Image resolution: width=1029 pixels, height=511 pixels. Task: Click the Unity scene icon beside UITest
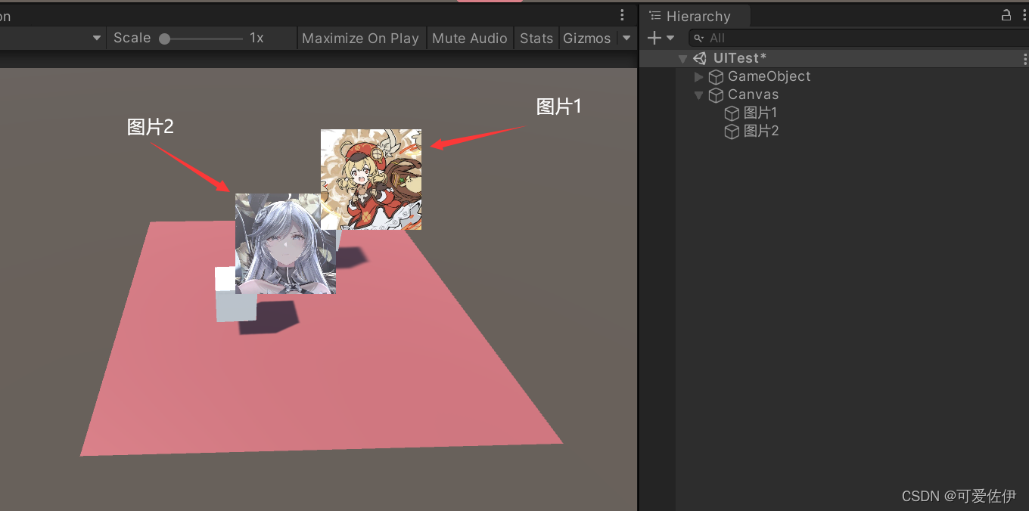[x=700, y=58]
